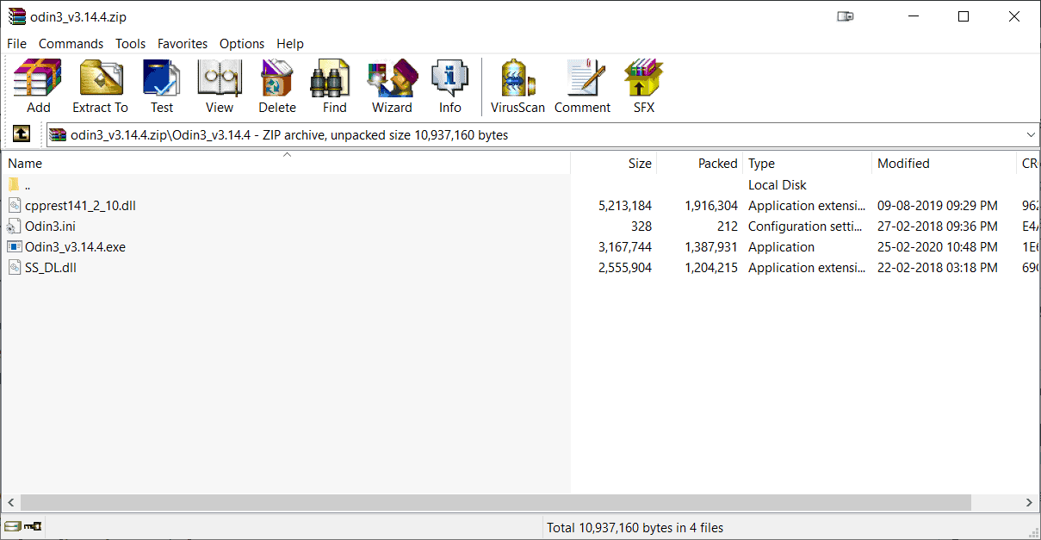Open the View file tool
1041x540 pixels.
(219, 87)
